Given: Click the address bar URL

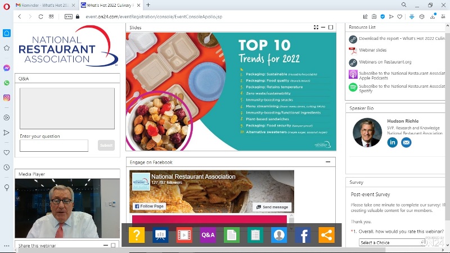Looking at the screenshot, I should tap(154, 17).
